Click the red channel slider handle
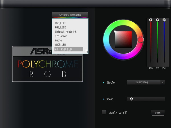Image resolution: width=171 pixels, height=128 pixels. tap(151, 20)
